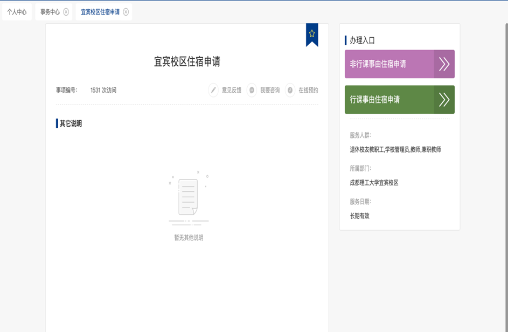Screen dimensions: 508x332
Task: Click the pencil icon for 意见反馈
Action: [213, 90]
